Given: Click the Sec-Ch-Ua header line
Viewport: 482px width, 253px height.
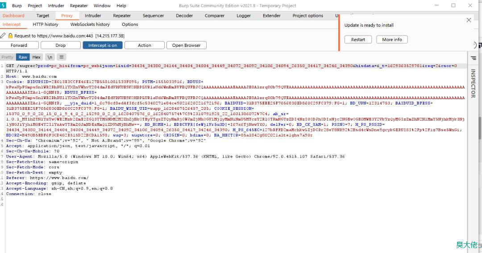Looking at the screenshot, I should (x=106, y=141).
